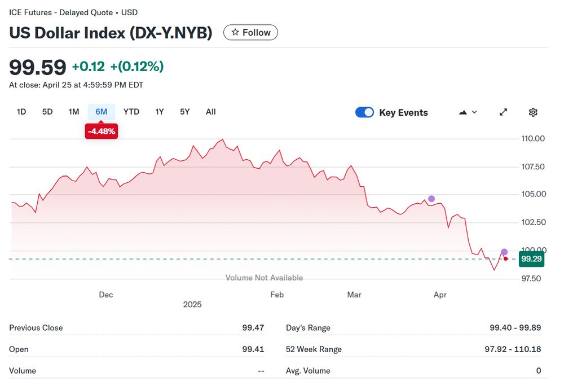
Task: Click the -4.48% change badge
Action: (x=102, y=132)
